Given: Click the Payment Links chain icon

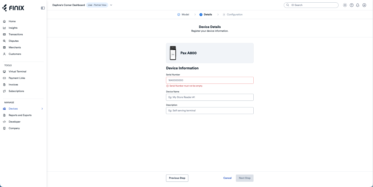Looking at the screenshot, I should click(x=4, y=78).
